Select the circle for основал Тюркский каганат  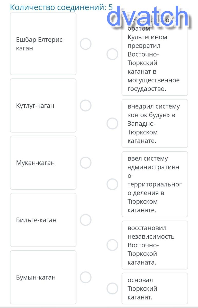(112, 288)
